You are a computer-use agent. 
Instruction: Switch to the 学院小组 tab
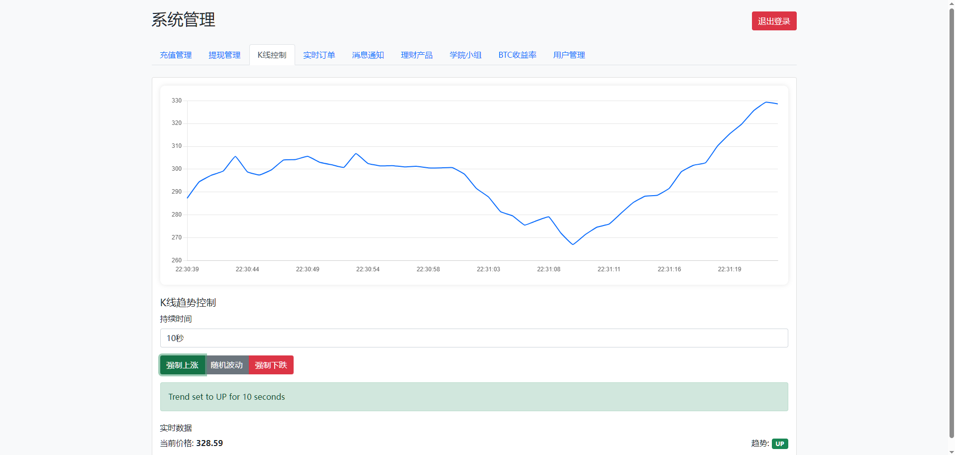click(465, 55)
